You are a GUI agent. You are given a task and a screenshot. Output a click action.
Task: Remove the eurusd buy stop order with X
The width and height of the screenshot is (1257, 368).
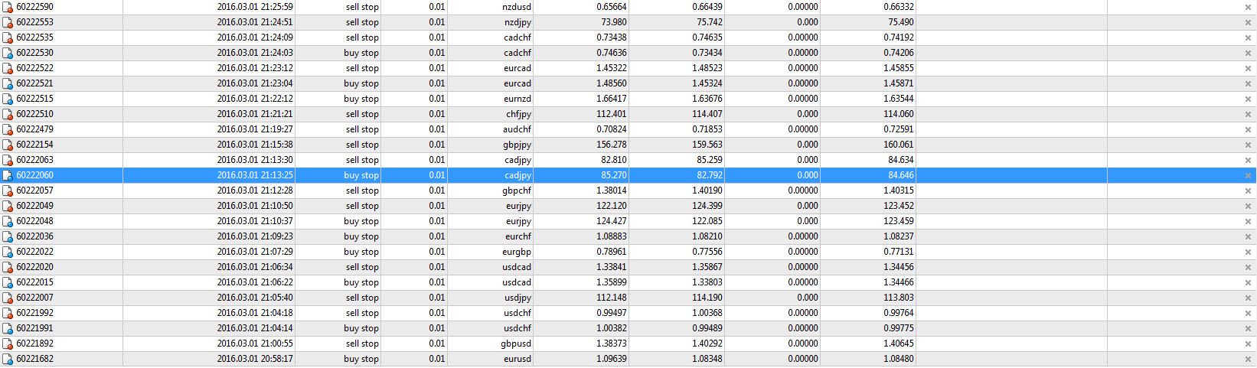click(x=1248, y=359)
